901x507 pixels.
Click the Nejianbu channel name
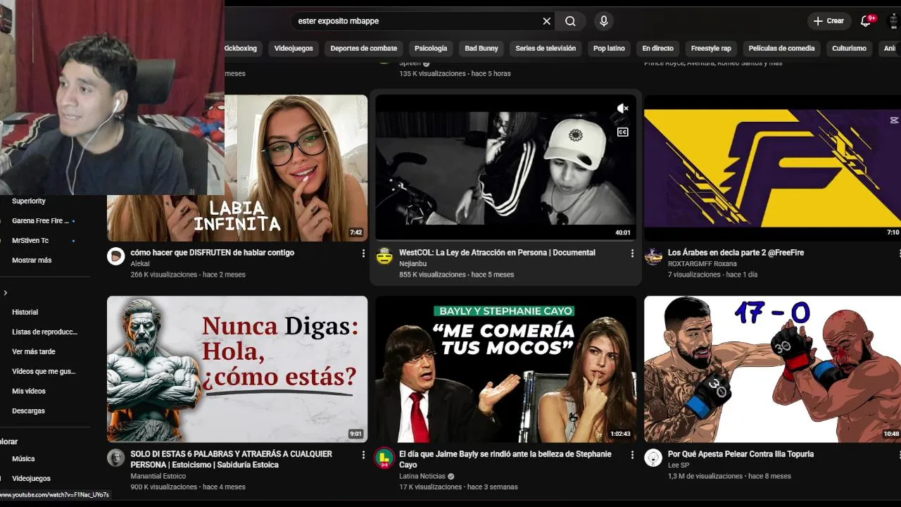point(413,264)
